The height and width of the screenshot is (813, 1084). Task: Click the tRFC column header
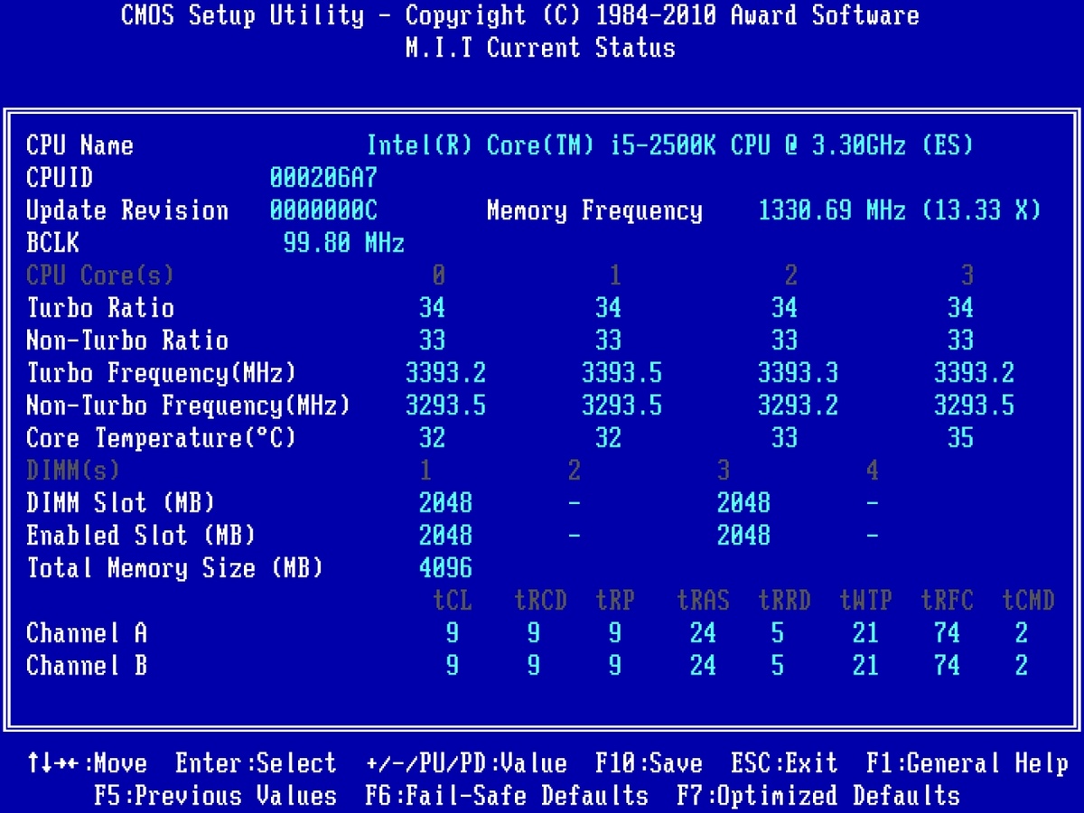point(947,601)
